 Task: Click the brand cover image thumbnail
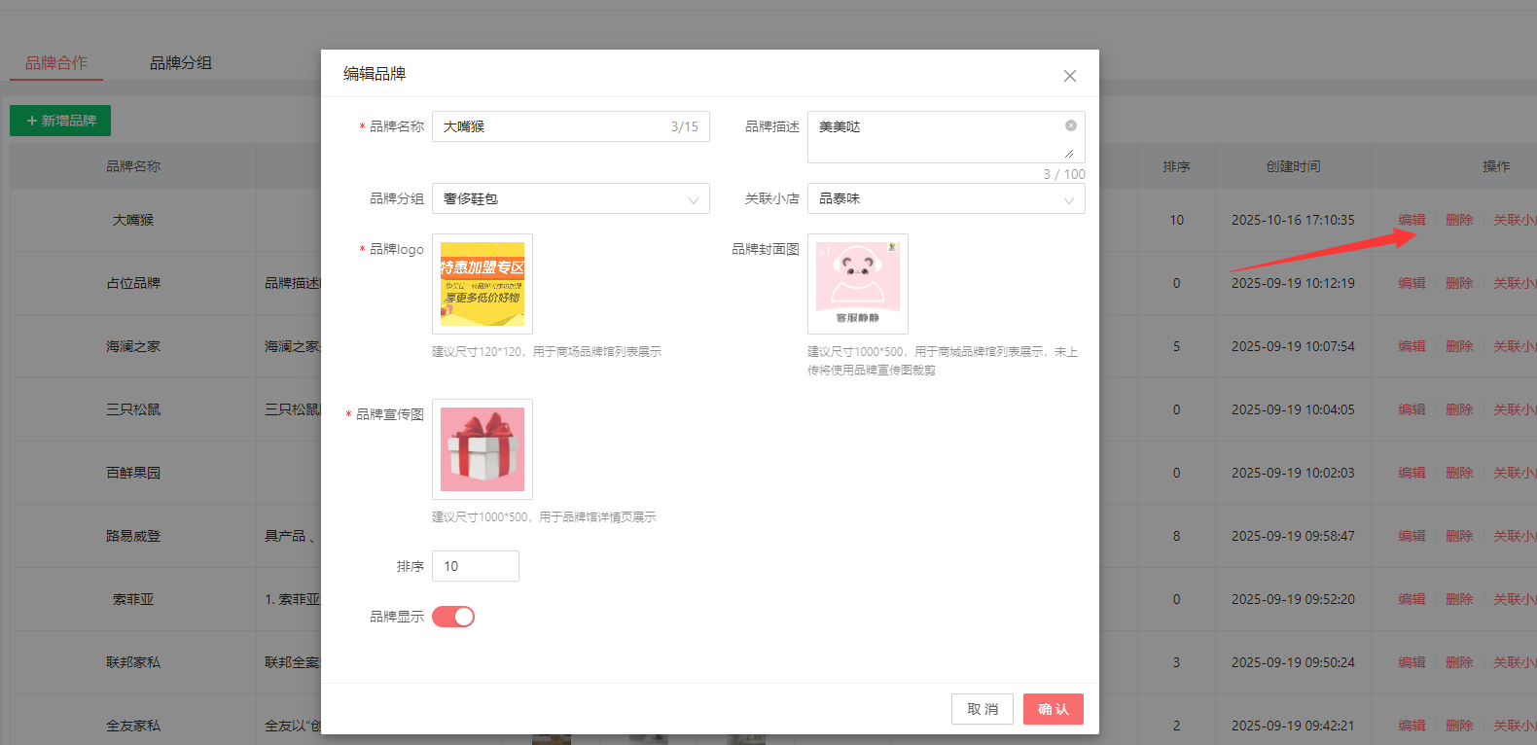[x=857, y=284]
